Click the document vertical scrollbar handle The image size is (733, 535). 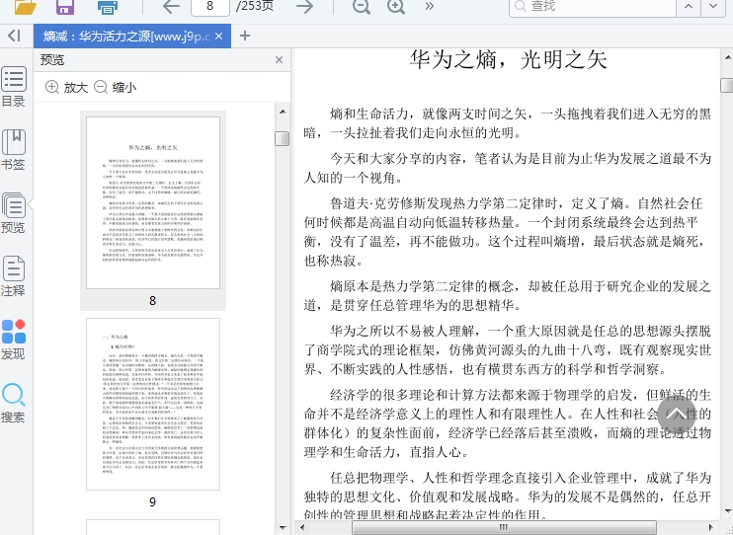pos(727,86)
